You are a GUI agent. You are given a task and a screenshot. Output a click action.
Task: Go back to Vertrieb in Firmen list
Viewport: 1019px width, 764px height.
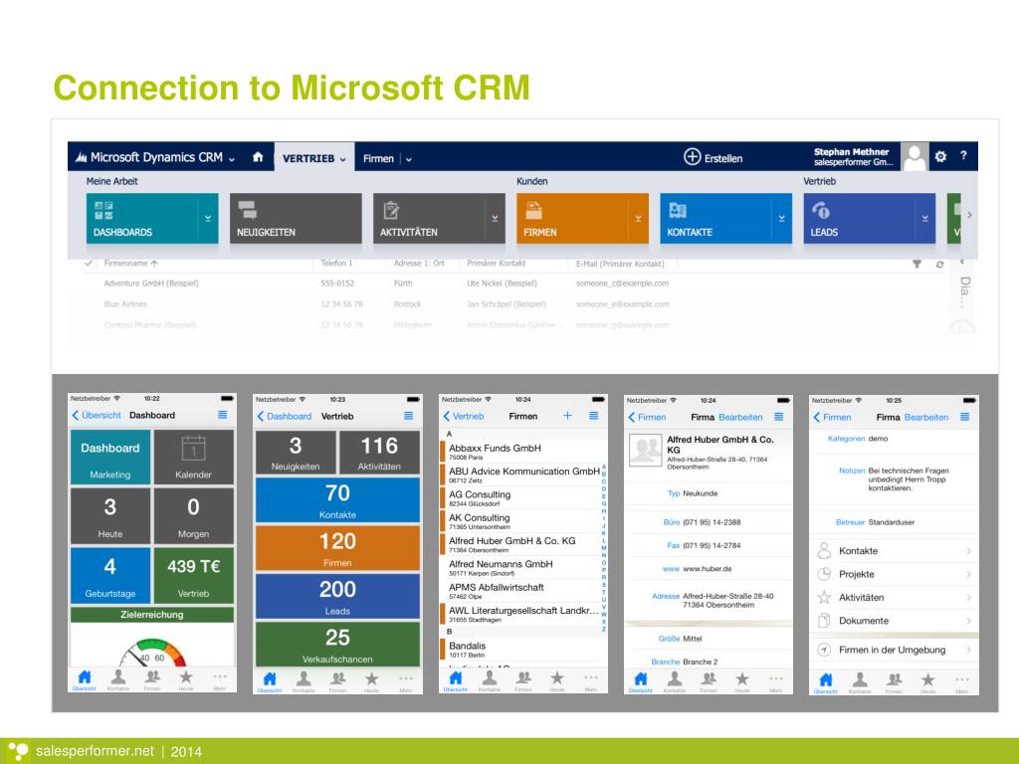pyautogui.click(x=464, y=417)
